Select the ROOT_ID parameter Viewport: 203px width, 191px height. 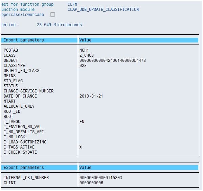tap(12, 111)
